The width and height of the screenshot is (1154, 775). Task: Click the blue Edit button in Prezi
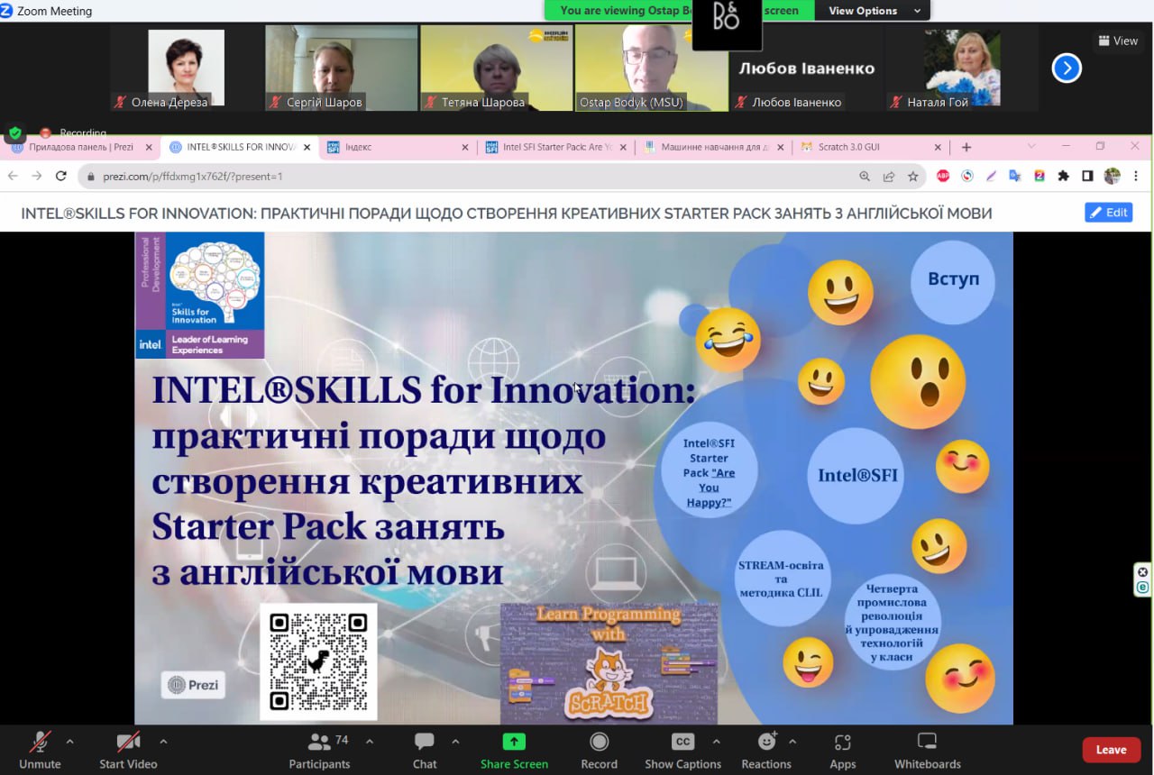tap(1109, 213)
